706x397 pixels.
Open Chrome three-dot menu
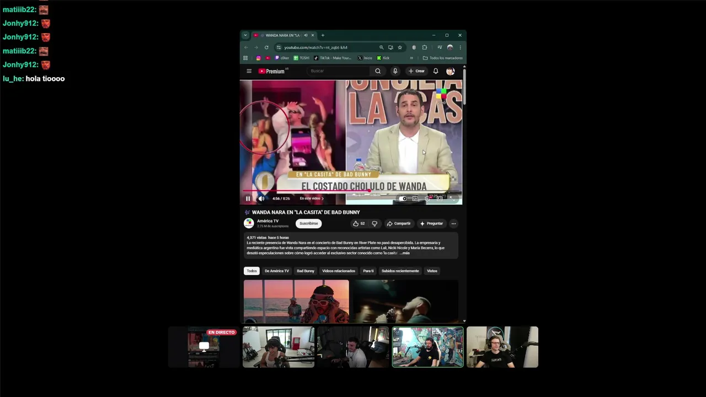click(460, 47)
